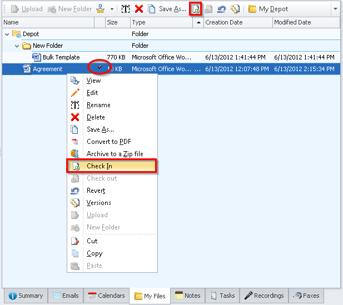Click the Save As toolbar button
343x305 pixels.
coord(167,9)
